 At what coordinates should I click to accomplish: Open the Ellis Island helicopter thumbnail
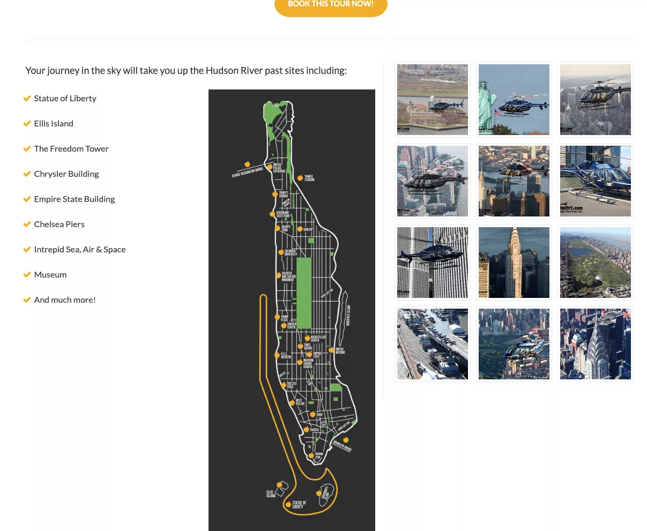click(432, 100)
